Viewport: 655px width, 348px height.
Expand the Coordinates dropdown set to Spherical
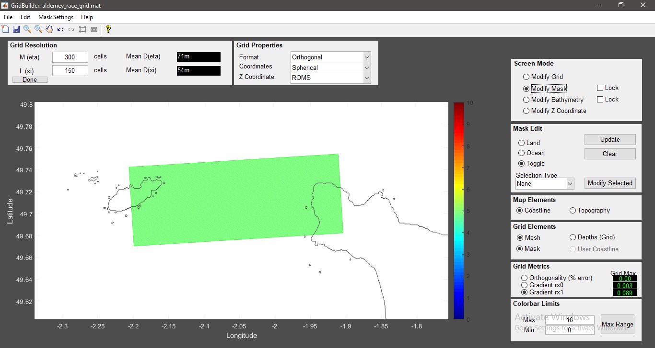[330, 67]
